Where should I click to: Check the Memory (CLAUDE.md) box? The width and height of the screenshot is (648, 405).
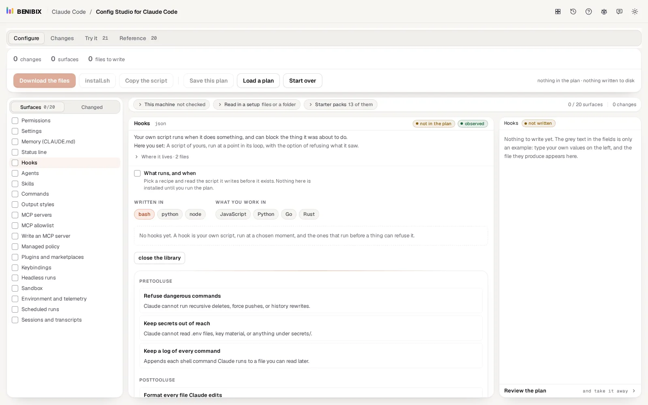[15, 142]
